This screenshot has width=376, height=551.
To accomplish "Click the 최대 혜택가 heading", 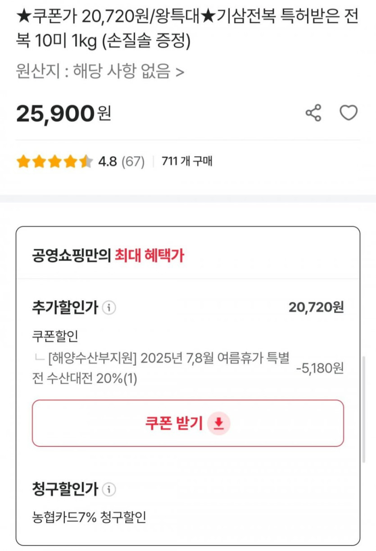I will point(149,256).
